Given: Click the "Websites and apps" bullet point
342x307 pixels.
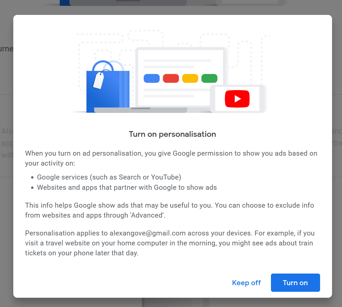Looking at the screenshot, I should tap(127, 187).
